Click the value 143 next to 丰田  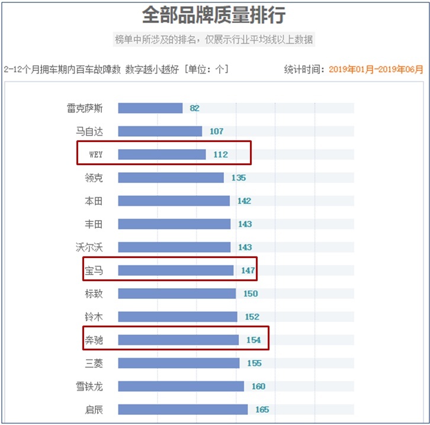click(245, 224)
